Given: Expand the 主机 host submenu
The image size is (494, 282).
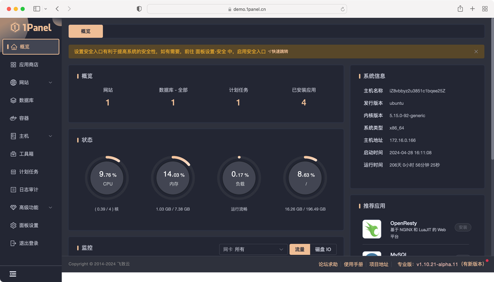Looking at the screenshot, I should click(51, 136).
